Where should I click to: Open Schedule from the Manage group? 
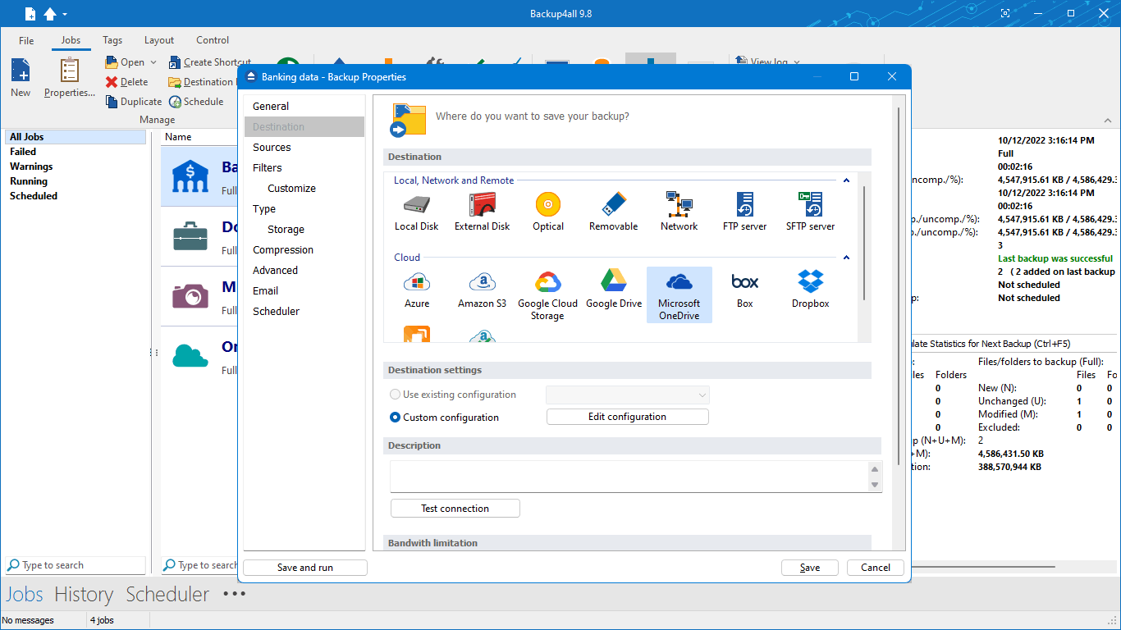pyautogui.click(x=197, y=102)
